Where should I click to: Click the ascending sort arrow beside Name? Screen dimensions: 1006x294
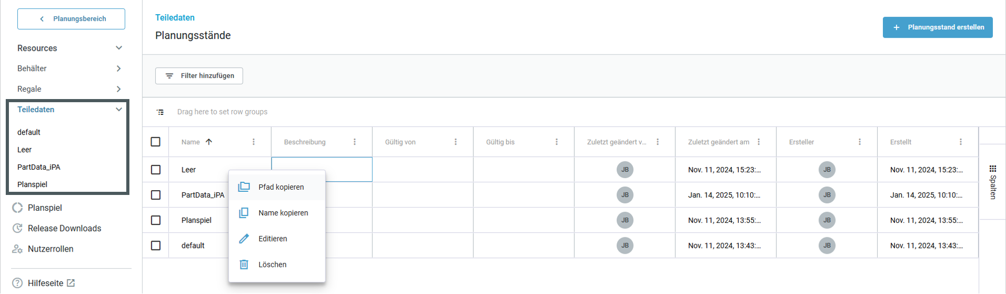tap(209, 142)
